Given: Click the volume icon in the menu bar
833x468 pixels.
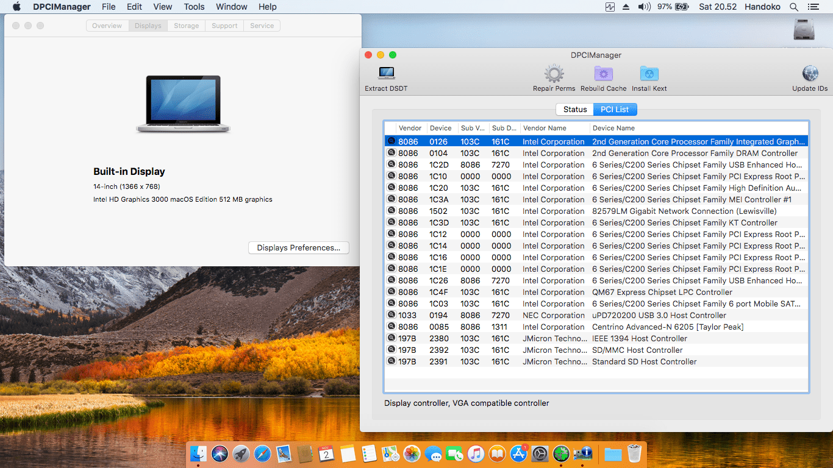Looking at the screenshot, I should click(645, 7).
